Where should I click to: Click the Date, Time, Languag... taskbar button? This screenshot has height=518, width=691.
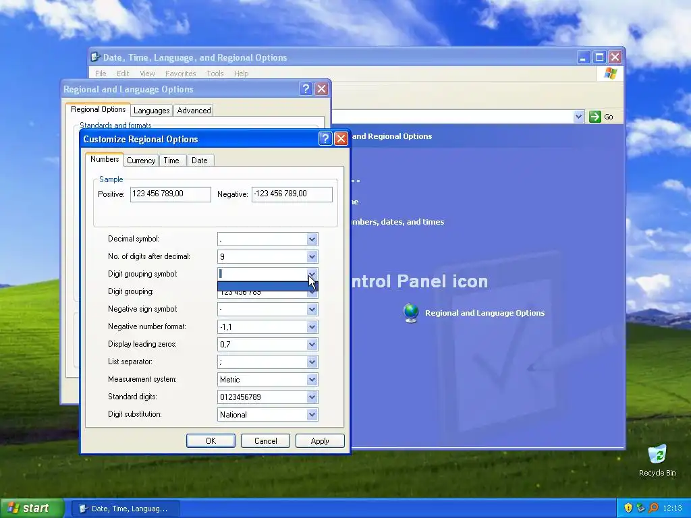coord(126,509)
